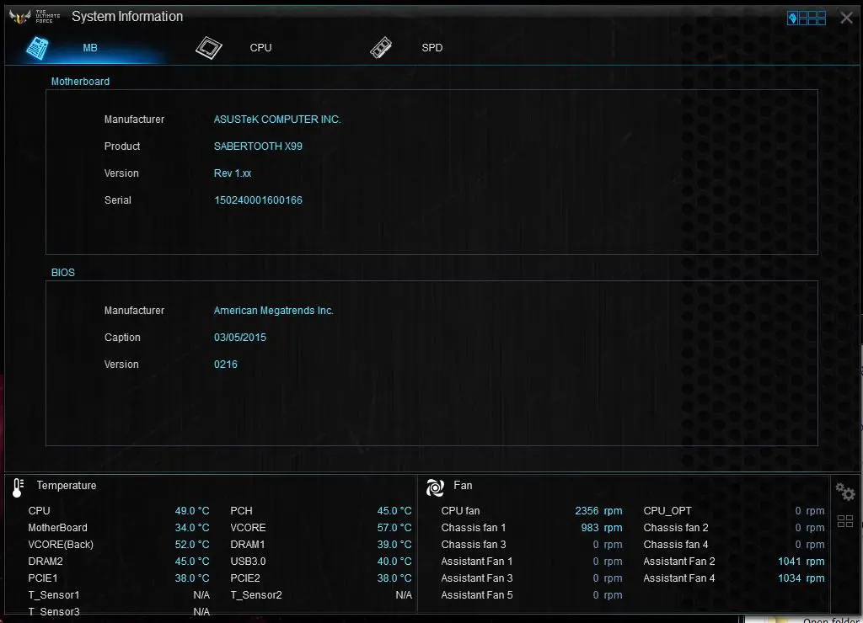
Task: Click the Chassis fan 4 label
Action: [676, 545]
